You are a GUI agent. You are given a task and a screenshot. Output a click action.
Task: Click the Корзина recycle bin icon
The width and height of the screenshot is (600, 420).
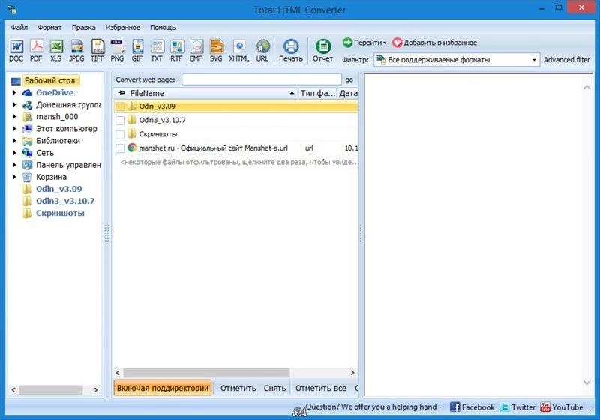tap(27, 177)
